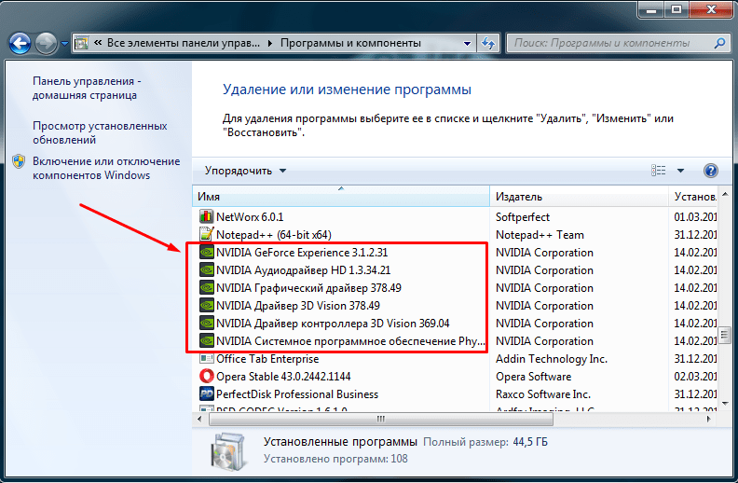Click Программы и компоненты breadcrumb
The image size is (738, 483).
(x=350, y=43)
